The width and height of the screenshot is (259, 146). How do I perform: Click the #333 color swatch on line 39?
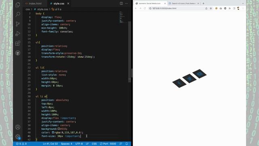[59, 129]
